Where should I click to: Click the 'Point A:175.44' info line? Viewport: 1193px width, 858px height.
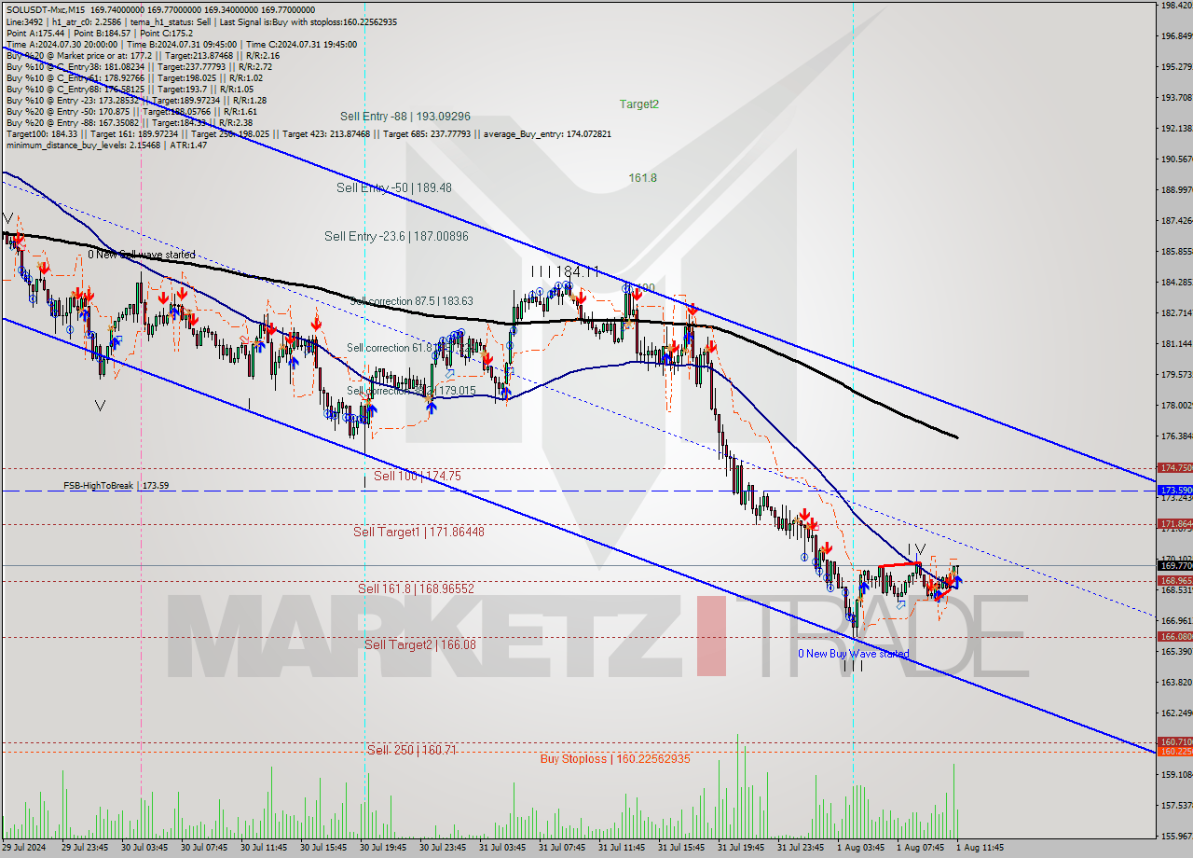click(99, 32)
